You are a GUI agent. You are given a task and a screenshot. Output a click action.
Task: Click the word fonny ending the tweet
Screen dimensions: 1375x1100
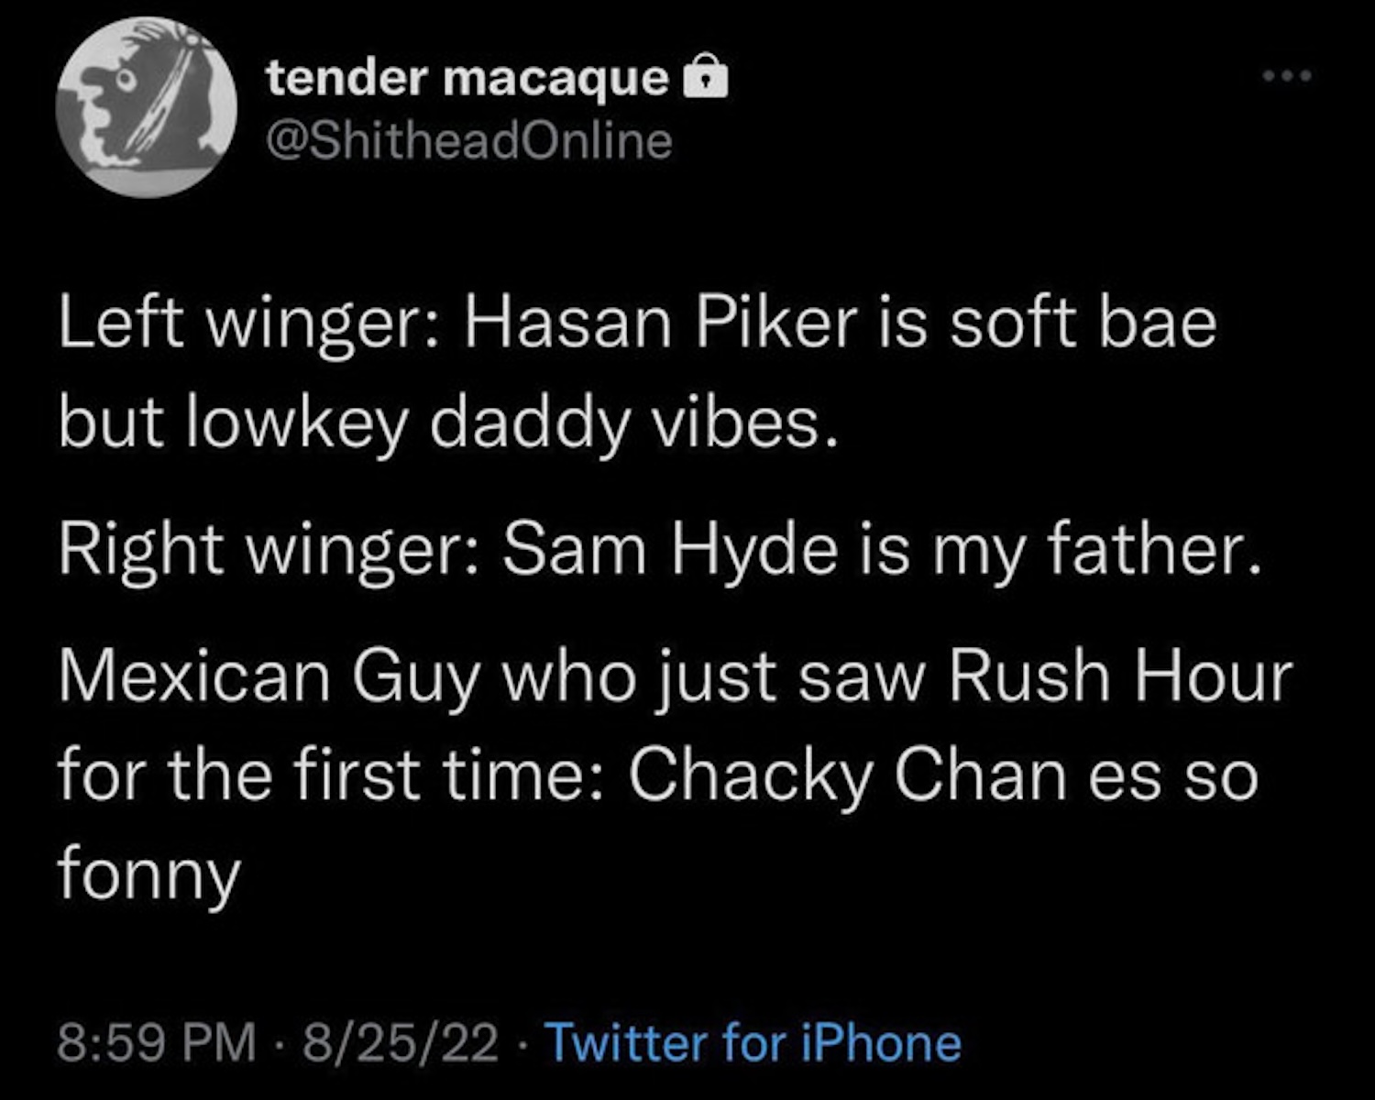tap(149, 874)
